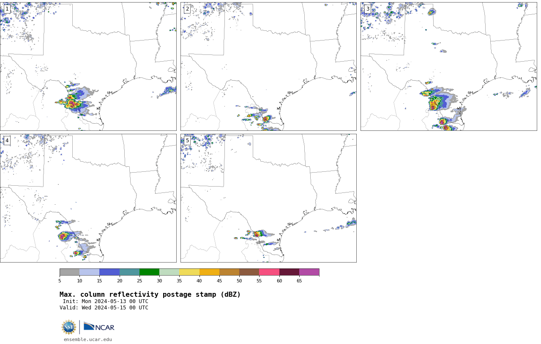
Task: Click the colorbar tick label 50
Action: click(239, 281)
